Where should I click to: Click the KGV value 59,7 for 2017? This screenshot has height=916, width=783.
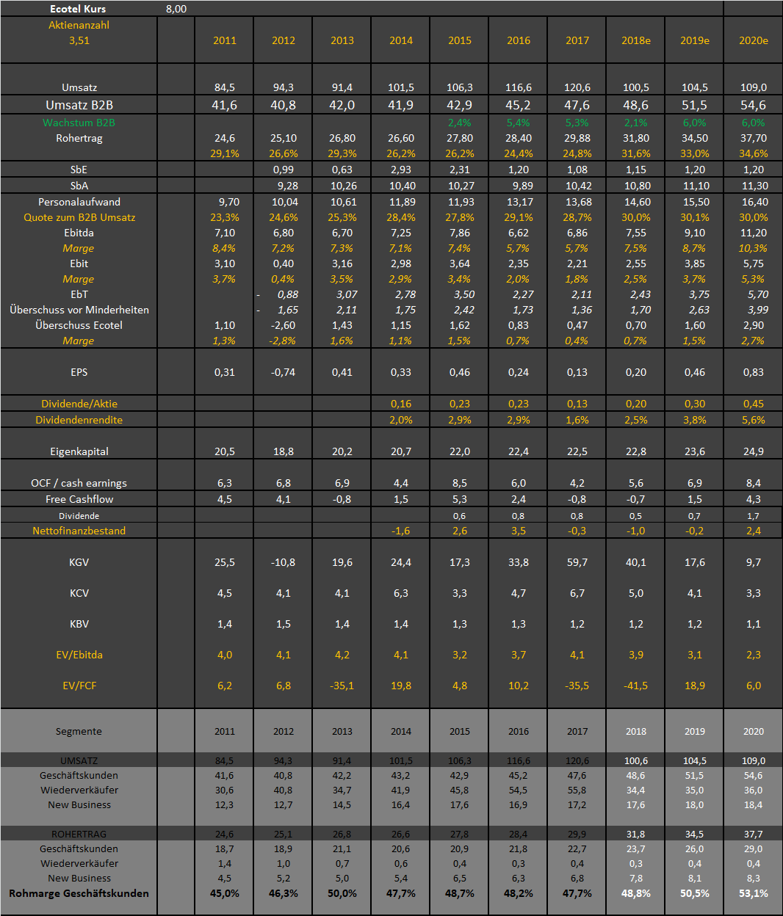(x=577, y=562)
